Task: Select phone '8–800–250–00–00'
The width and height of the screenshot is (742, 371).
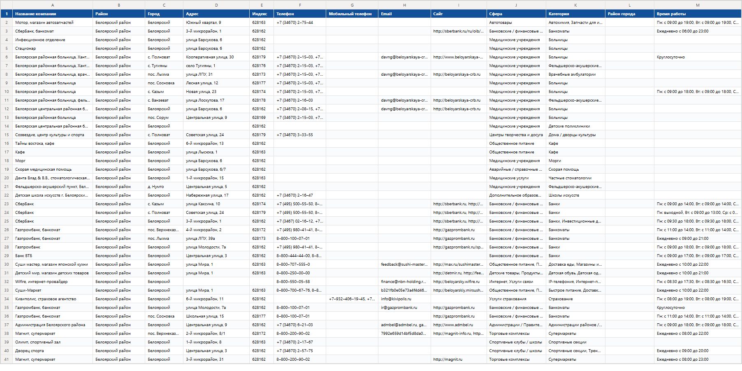Action: pos(300,273)
